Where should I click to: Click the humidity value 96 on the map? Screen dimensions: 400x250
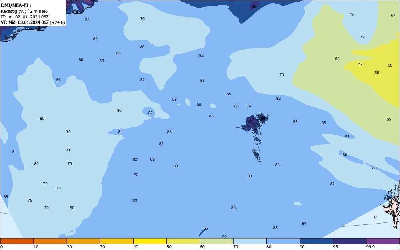pos(254,7)
